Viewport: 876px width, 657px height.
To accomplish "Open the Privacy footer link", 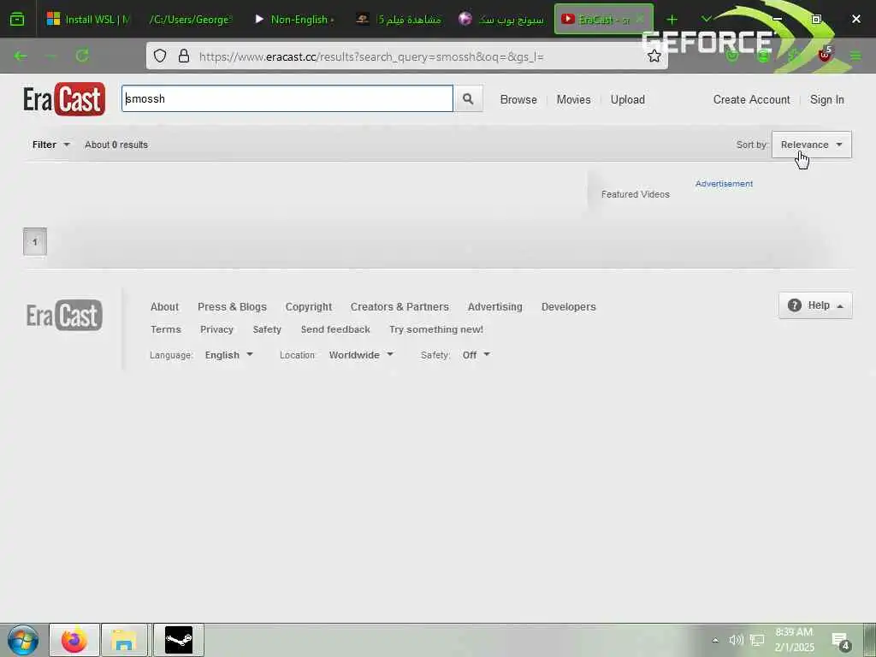I will (x=216, y=329).
